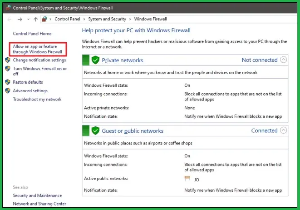Click the firewall icon in address bar
Screen dimensions: 300x210
coord(44,19)
